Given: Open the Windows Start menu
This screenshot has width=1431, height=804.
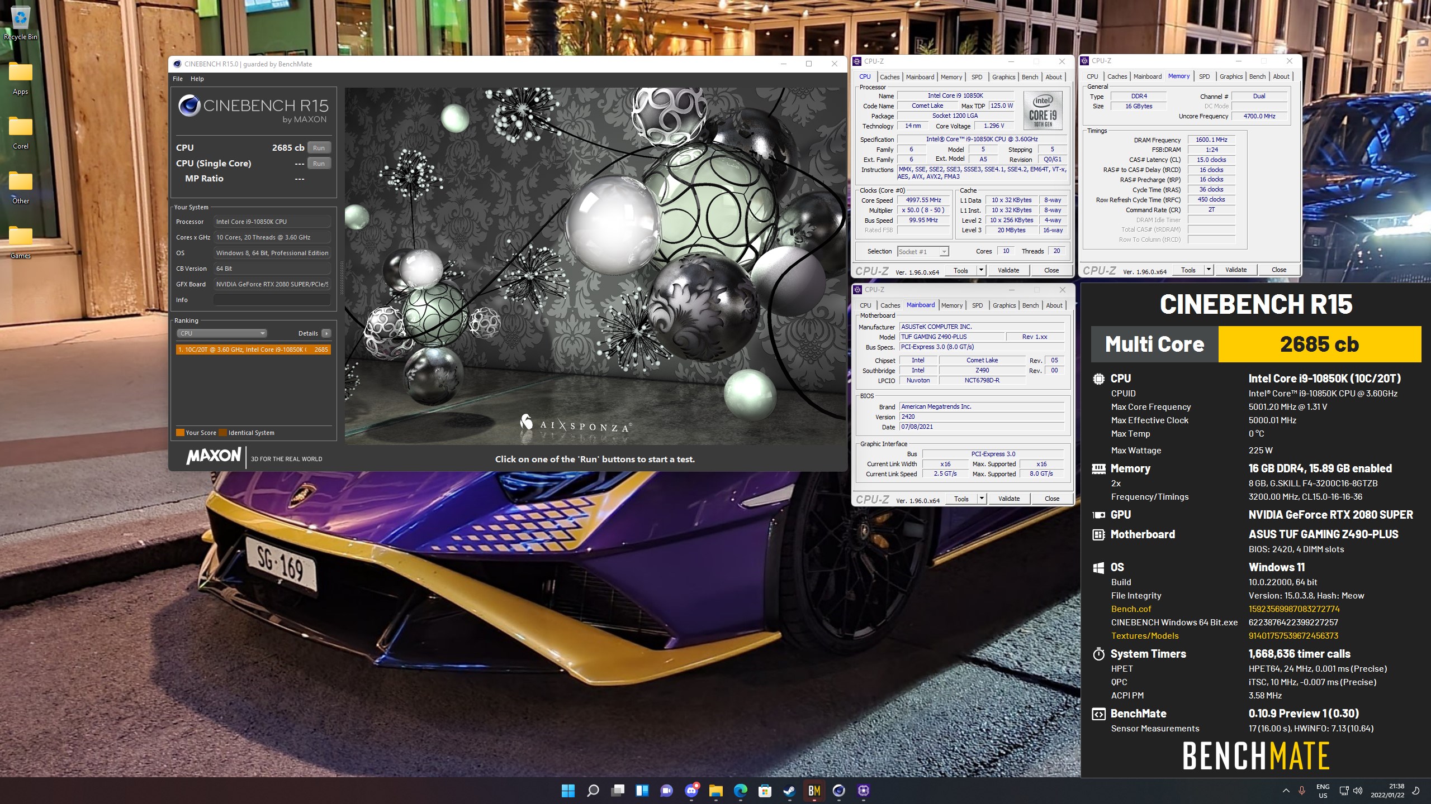Looking at the screenshot, I should click(x=568, y=791).
